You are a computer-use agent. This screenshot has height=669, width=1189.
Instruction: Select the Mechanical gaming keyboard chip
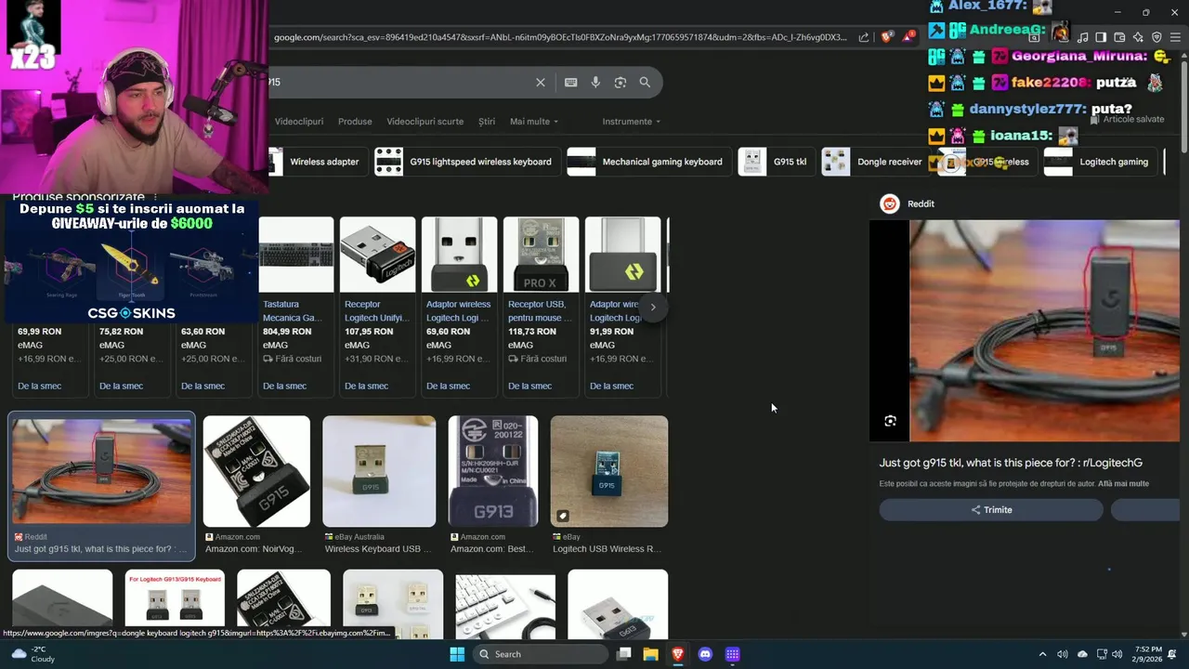pyautogui.click(x=647, y=162)
